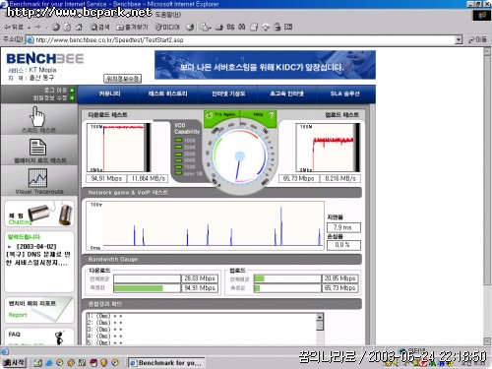Click the Try Again refresh icon
Image resolution: width=492 pixels, height=369 pixels.
click(209, 115)
